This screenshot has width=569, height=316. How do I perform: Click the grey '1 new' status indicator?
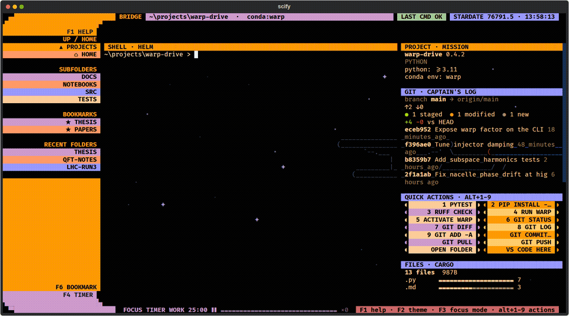point(515,114)
